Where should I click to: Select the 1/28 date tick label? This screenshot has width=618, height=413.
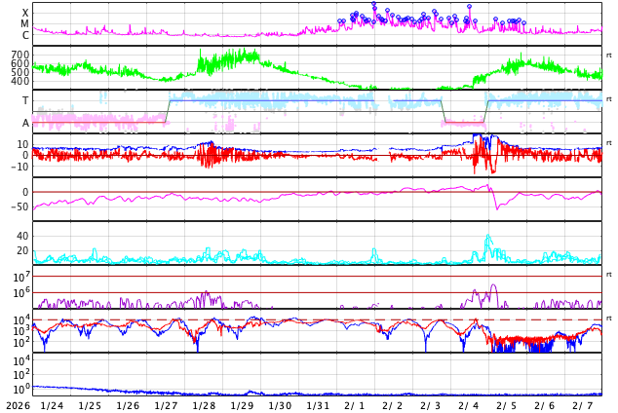(x=204, y=405)
